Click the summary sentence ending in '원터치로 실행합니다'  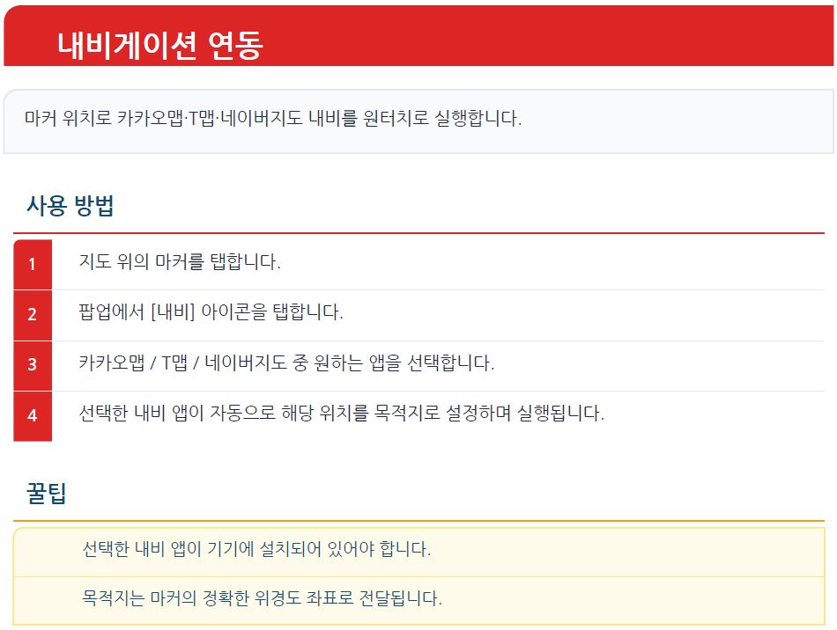click(273, 119)
